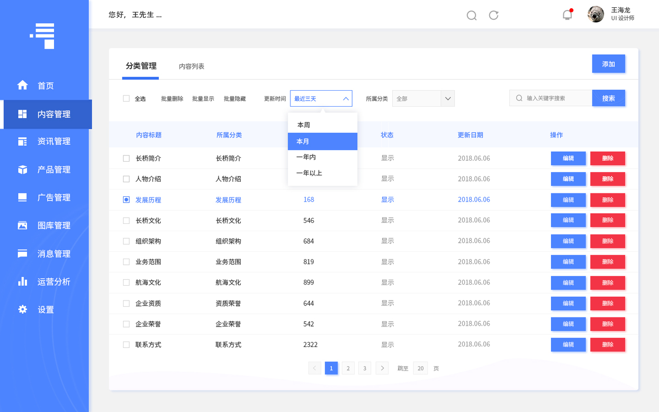Click the gear icon beside 设置
This screenshot has width=659, height=412.
[x=23, y=309]
